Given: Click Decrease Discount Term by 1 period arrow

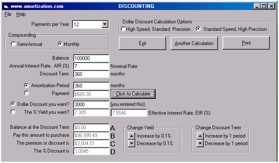Looking at the screenshot, I should (x=200, y=143).
